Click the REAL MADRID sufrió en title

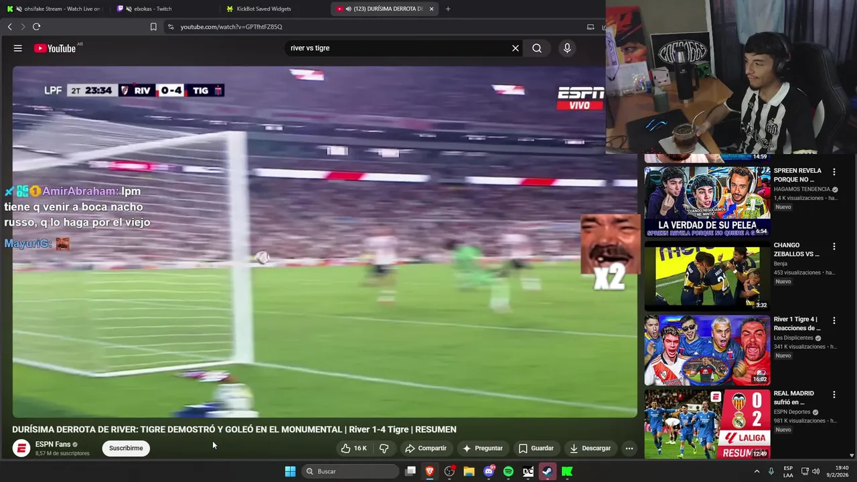click(794, 398)
